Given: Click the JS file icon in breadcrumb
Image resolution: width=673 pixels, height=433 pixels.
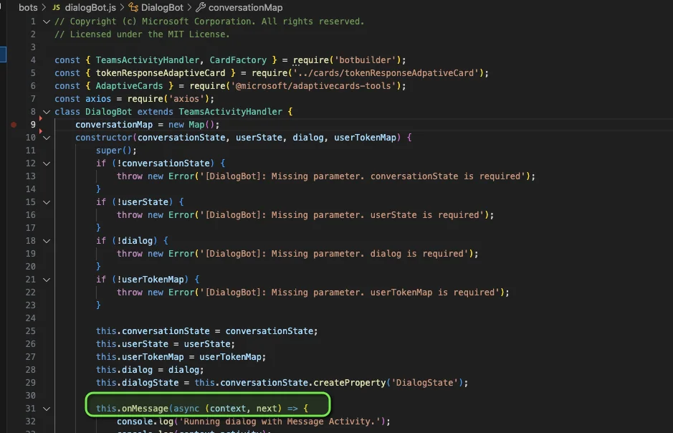Looking at the screenshot, I should 56,8.
